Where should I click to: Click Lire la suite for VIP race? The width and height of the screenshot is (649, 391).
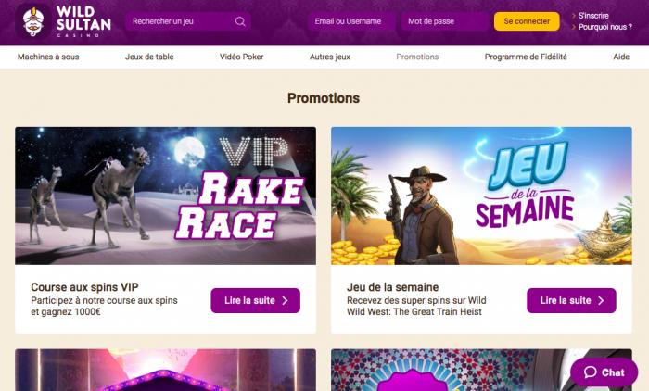(x=256, y=300)
